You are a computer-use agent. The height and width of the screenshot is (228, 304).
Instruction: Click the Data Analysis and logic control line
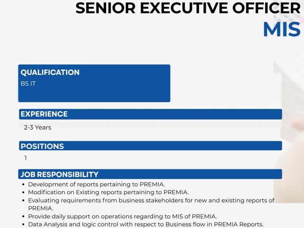pyautogui.click(x=146, y=224)
